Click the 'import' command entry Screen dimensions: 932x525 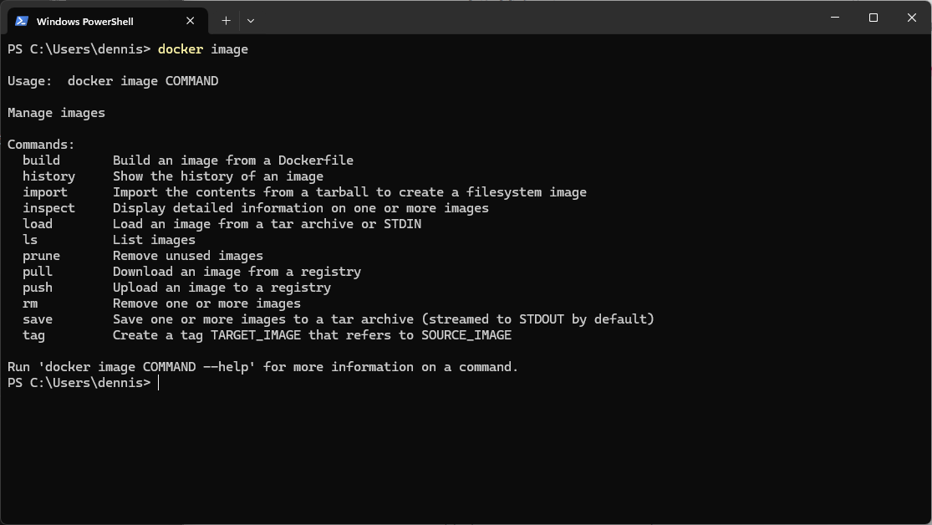pyautogui.click(x=44, y=191)
